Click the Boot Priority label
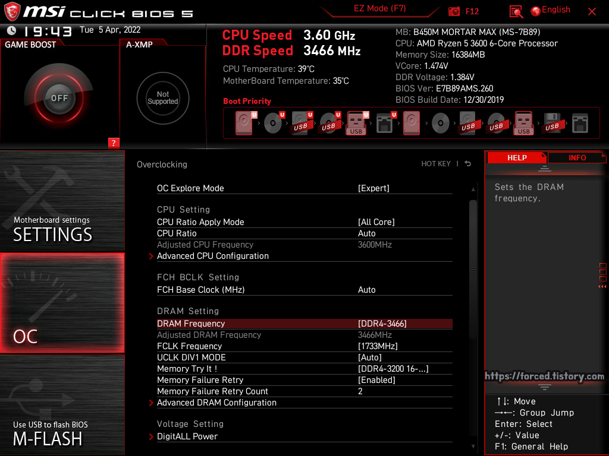The image size is (609, 456). tap(247, 101)
